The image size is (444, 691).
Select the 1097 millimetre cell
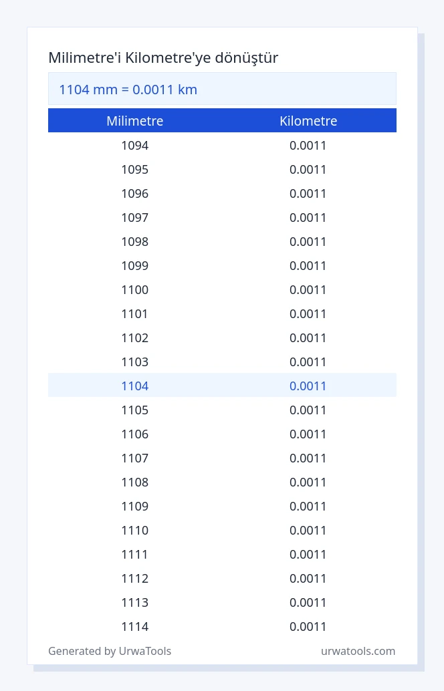tap(135, 218)
